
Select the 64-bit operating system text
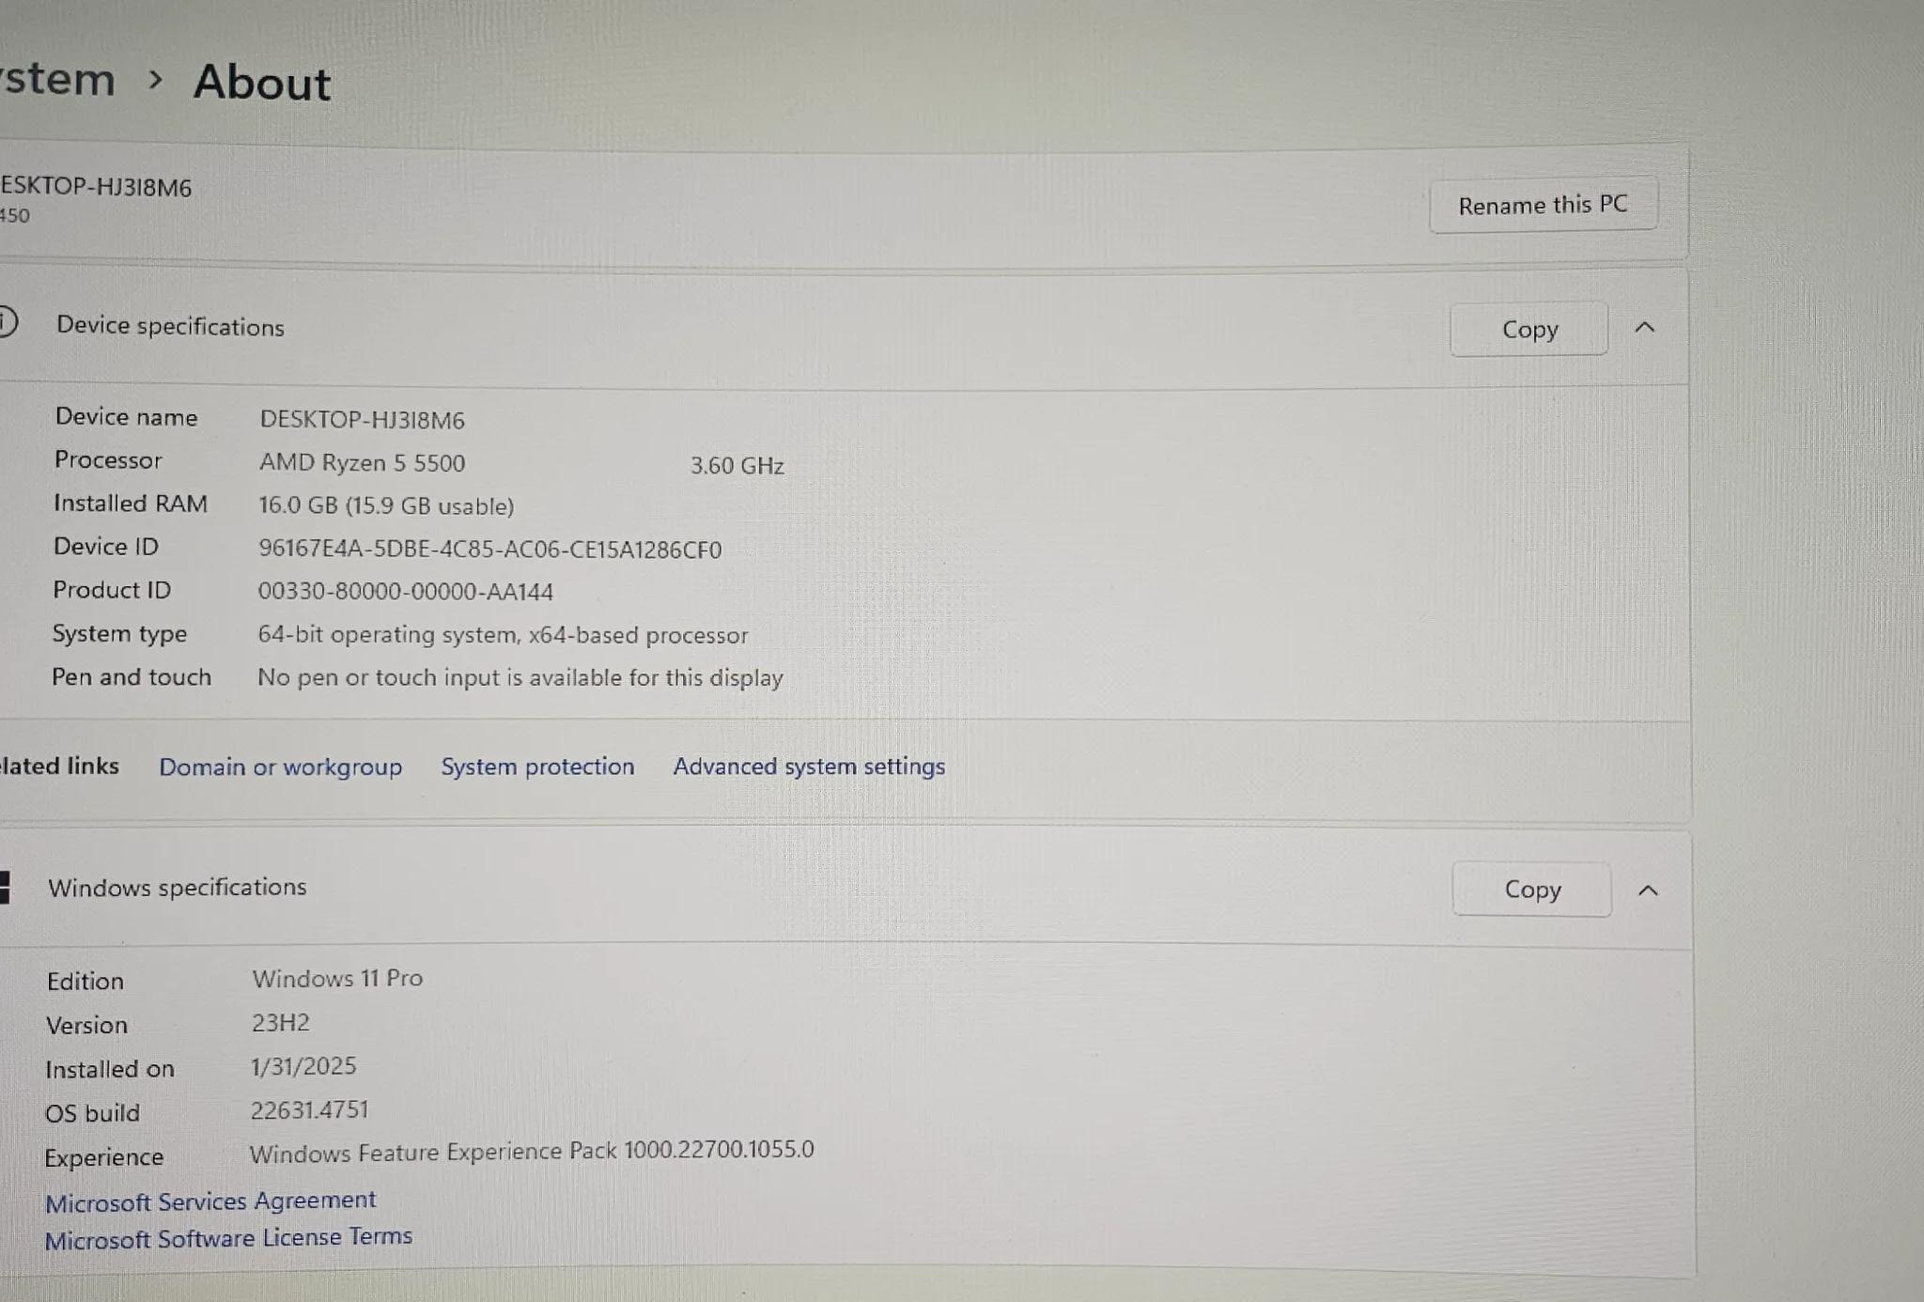pos(503,635)
